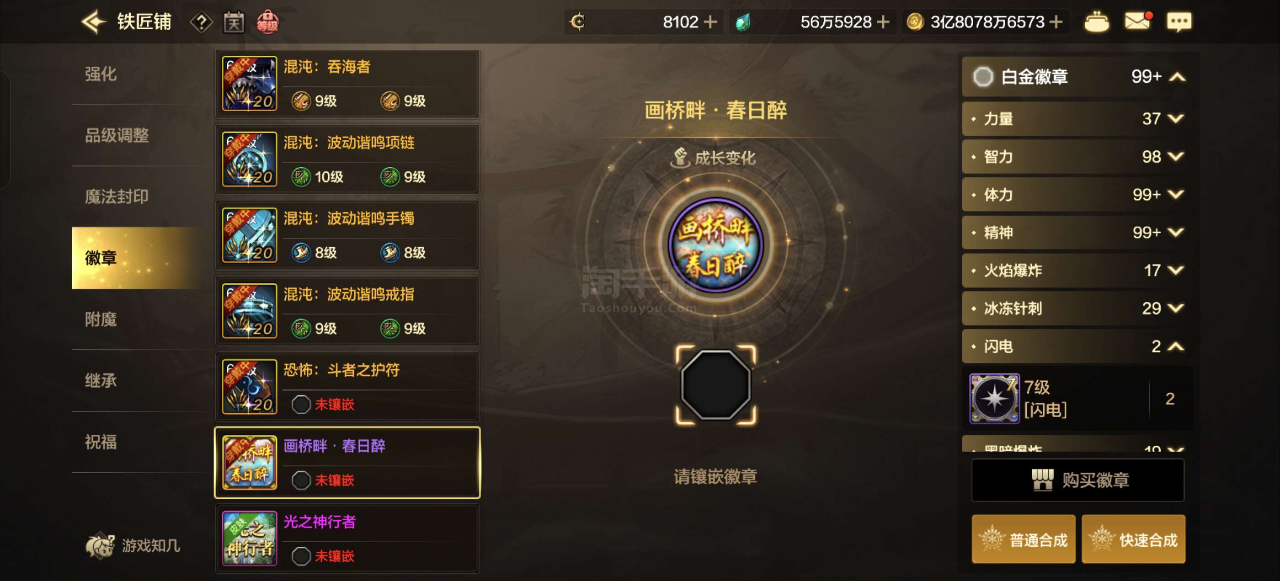Screen dimensions: 1280x581
Task: Open the red 等级 bag icon
Action: 267,22
